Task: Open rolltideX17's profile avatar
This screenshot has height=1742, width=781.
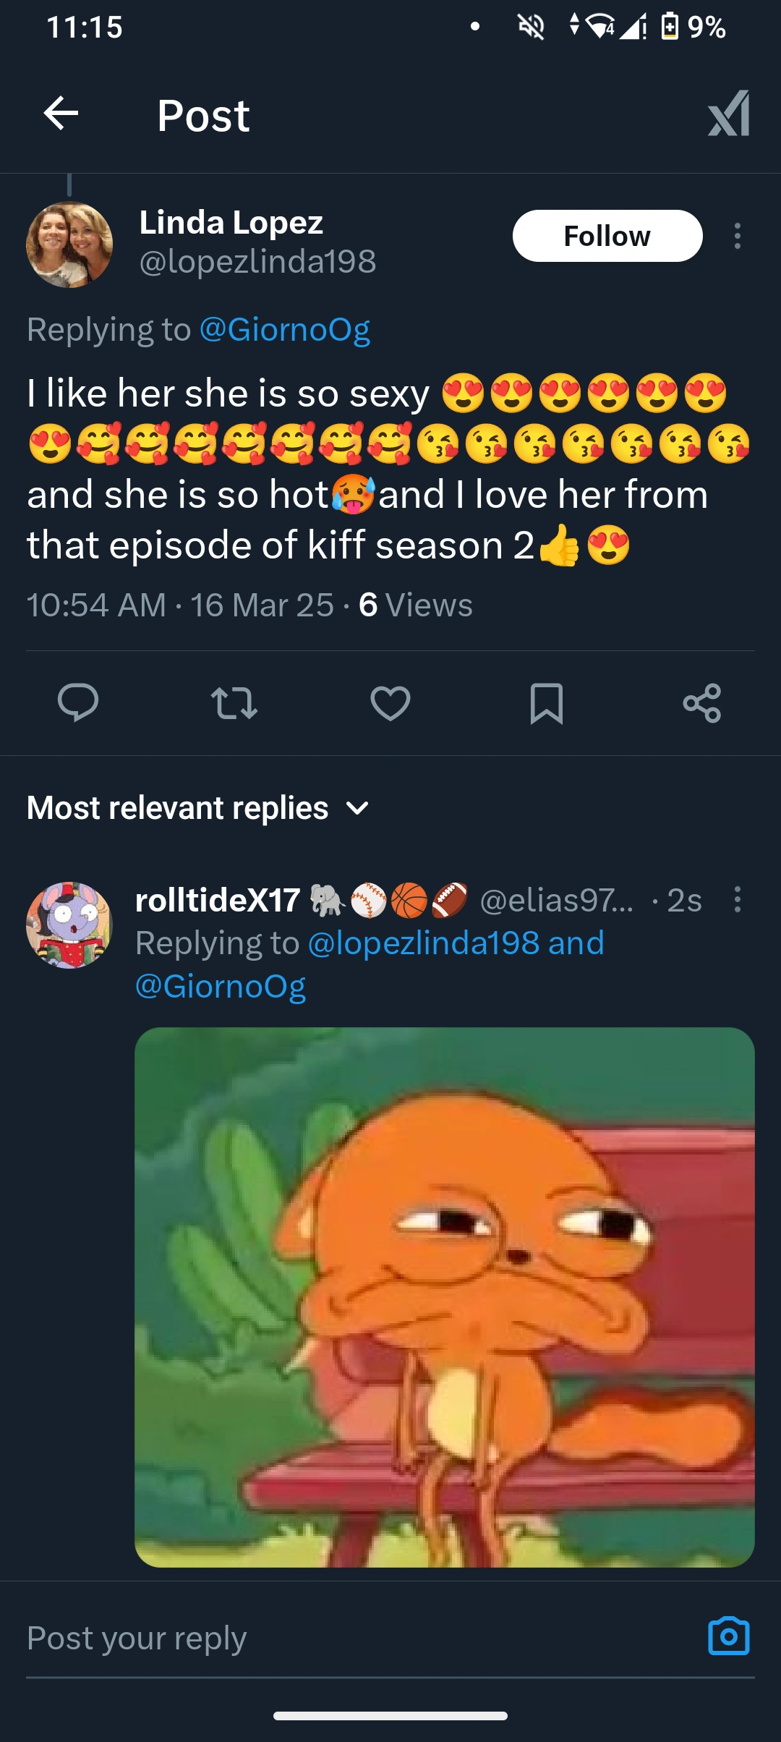Action: [x=69, y=925]
